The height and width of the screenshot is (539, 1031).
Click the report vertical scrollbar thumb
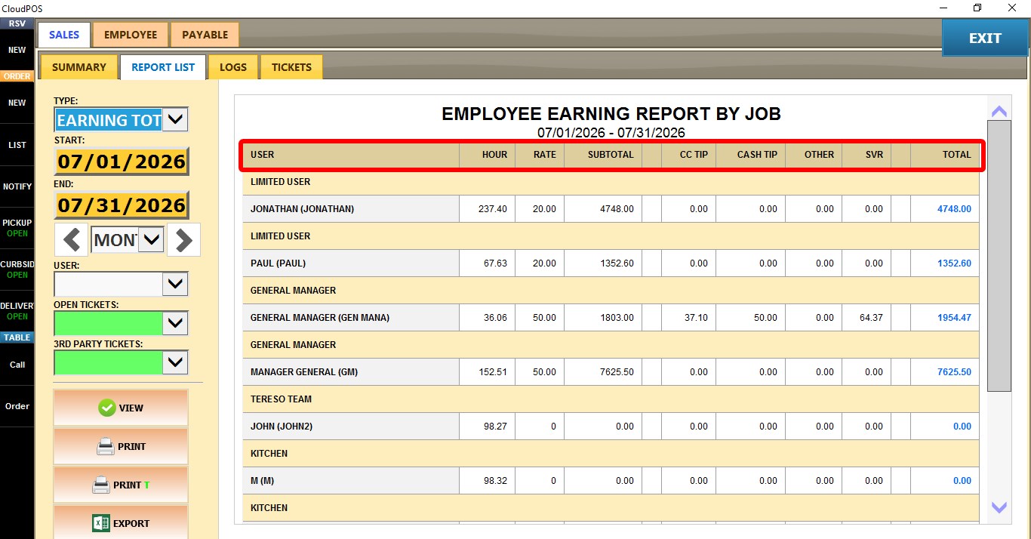[x=999, y=256]
